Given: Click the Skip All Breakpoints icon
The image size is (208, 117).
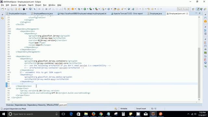Looking at the screenshot, I should (x=35, y=9).
